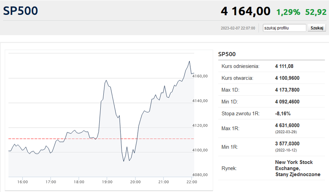
Task: Click the chart low point before 20:00
Action: (124, 161)
